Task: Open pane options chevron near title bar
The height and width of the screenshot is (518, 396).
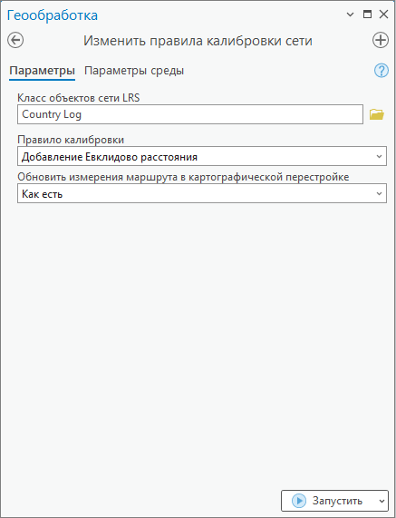Action: 350,15
